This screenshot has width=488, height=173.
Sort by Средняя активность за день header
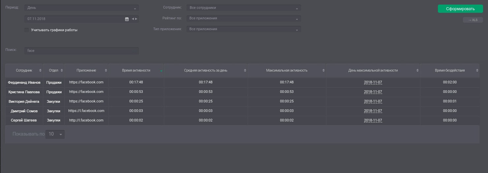tap(206, 71)
